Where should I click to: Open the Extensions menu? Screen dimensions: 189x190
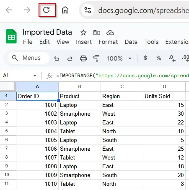point(177,42)
